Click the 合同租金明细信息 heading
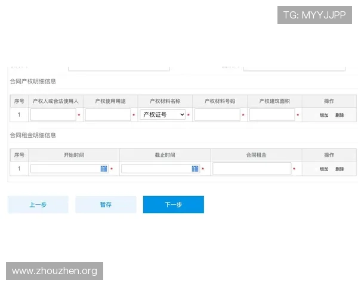The height and width of the screenshot is (286, 358). (x=33, y=135)
